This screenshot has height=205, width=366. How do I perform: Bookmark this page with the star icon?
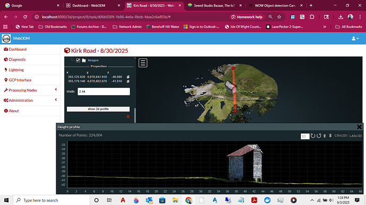279,17
